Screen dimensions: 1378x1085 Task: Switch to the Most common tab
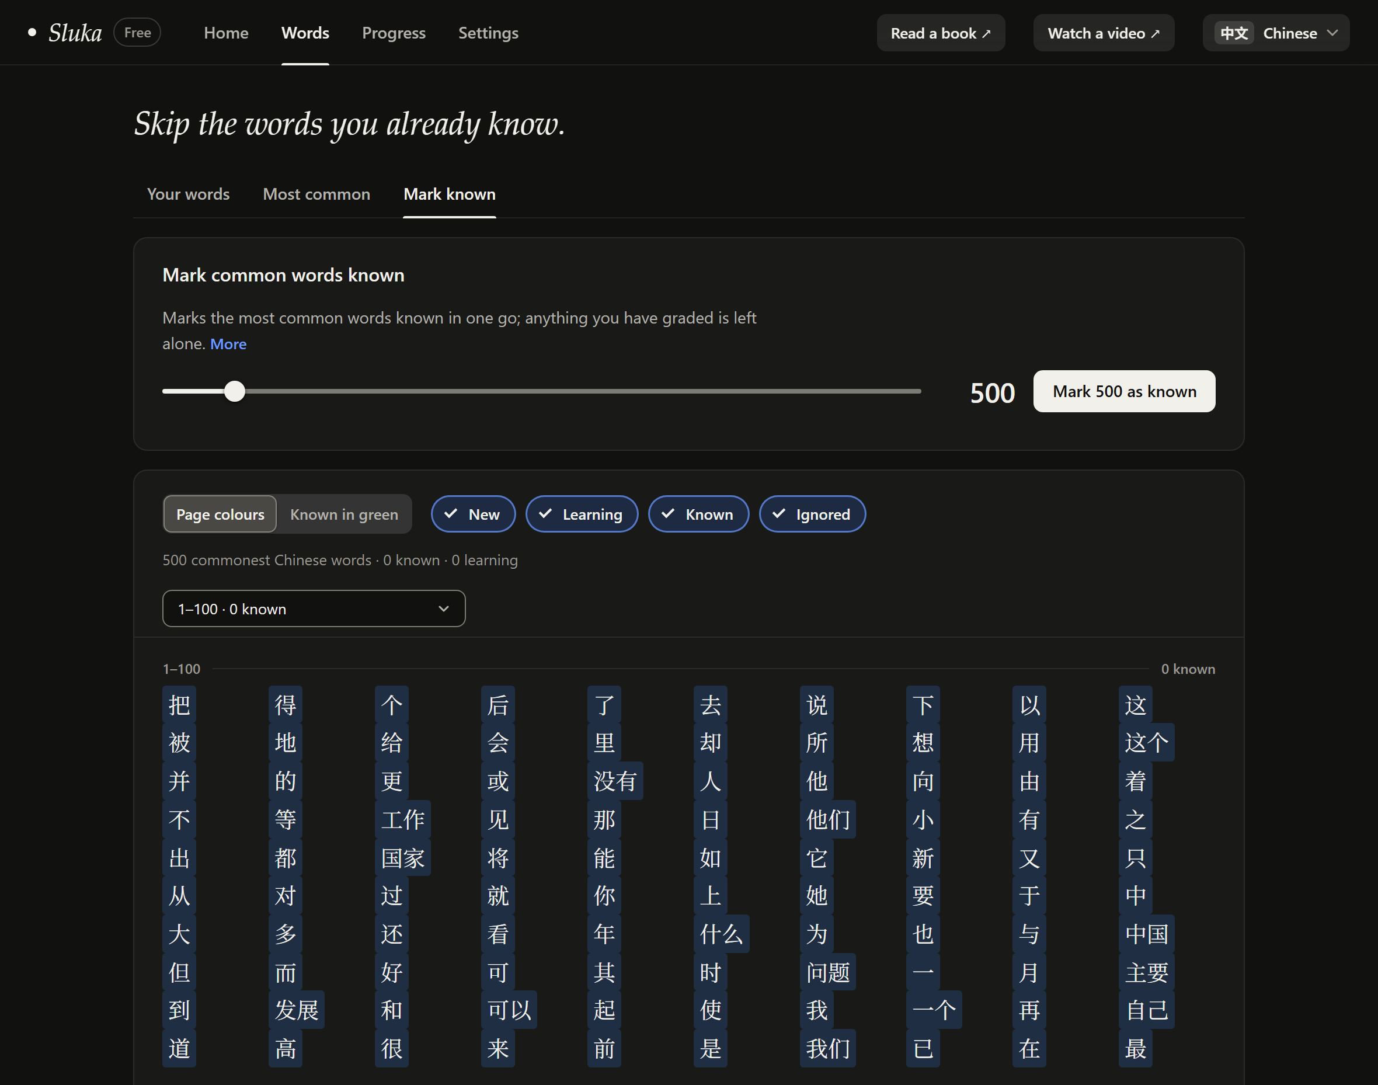(316, 194)
